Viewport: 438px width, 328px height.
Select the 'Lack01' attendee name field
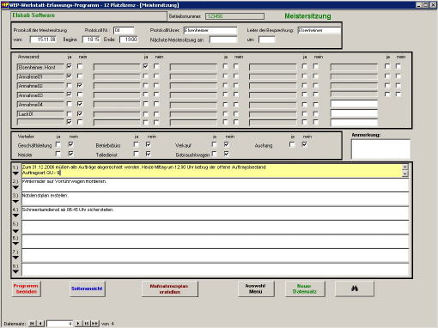pyautogui.click(x=40, y=114)
